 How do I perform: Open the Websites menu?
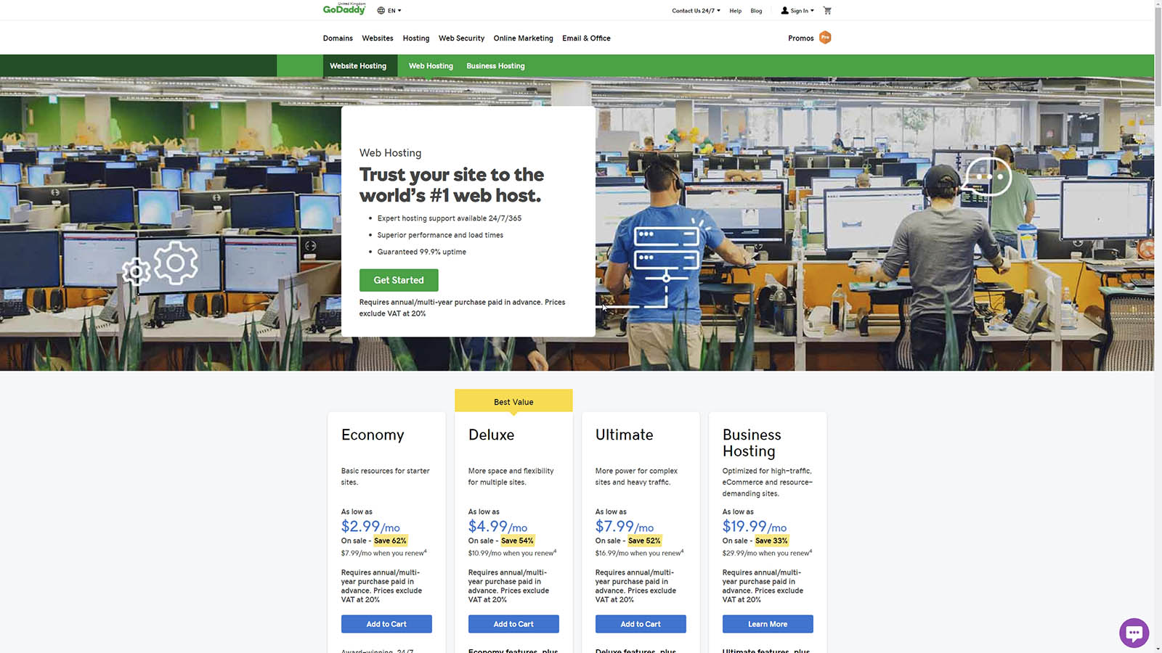pos(378,38)
